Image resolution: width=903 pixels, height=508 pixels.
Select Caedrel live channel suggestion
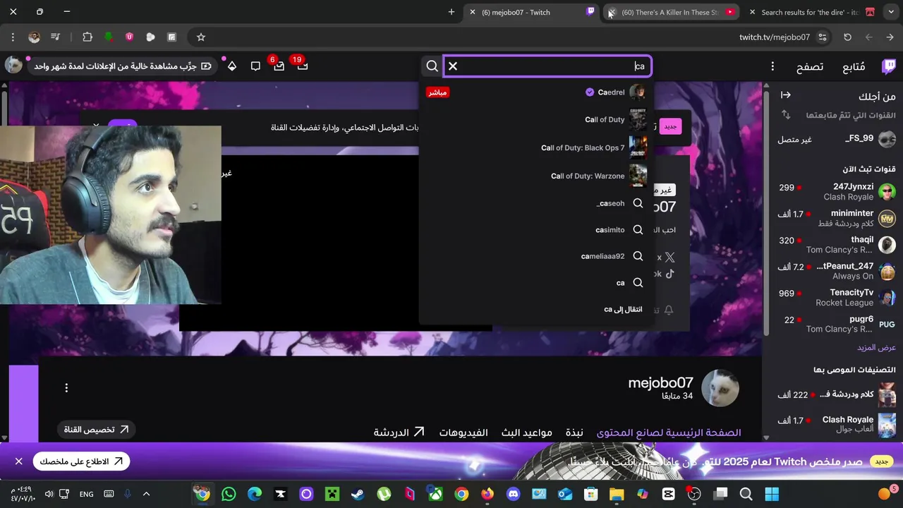[536, 92]
